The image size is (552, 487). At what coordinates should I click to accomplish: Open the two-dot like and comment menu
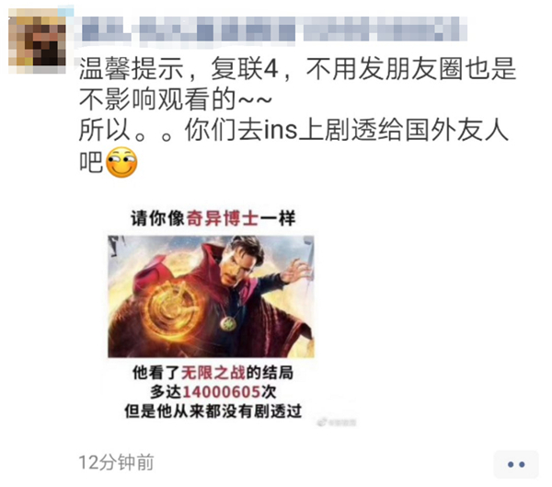[x=516, y=465]
